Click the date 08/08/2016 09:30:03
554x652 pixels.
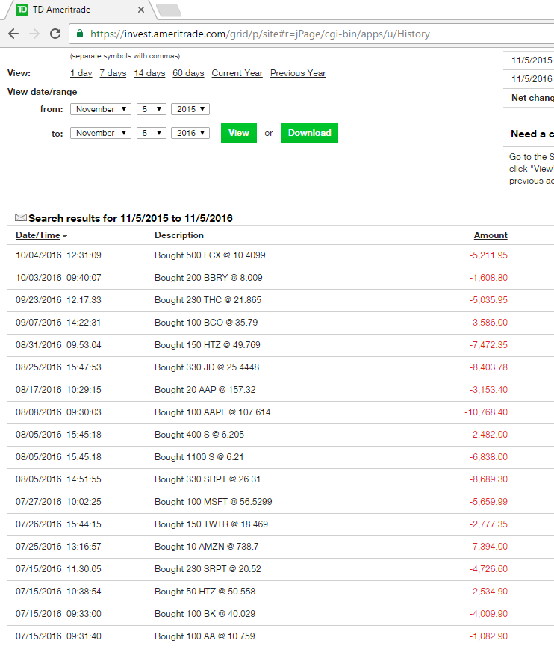(58, 412)
